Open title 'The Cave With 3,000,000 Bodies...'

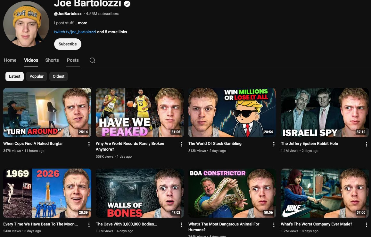pos(126,224)
